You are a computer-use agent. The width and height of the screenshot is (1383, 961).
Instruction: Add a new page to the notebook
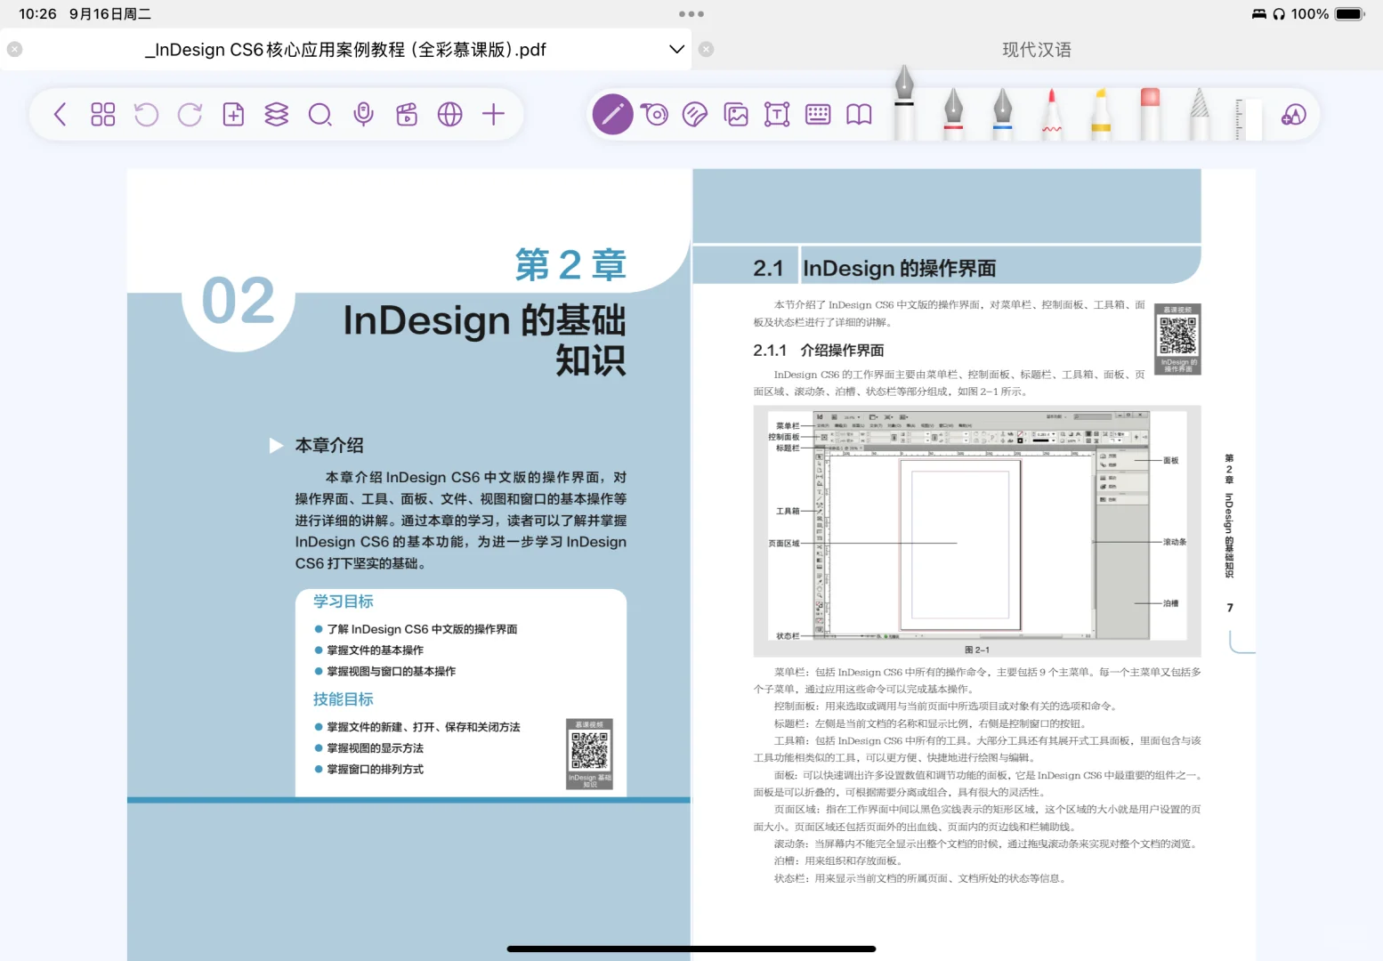pos(233,114)
